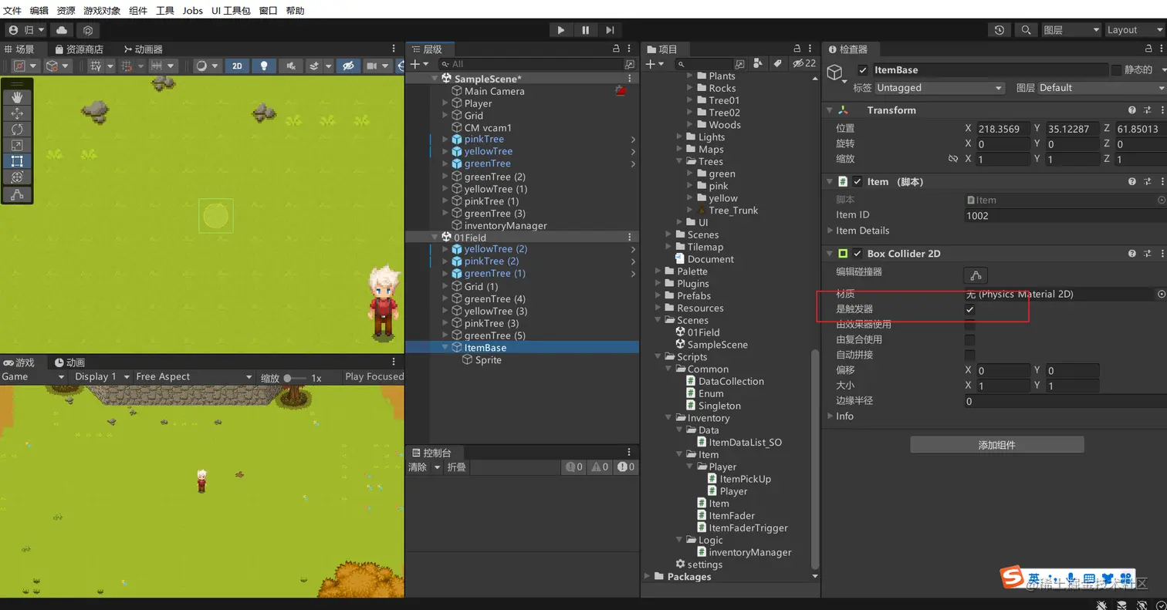Click the 添加组件 button

[997, 445]
